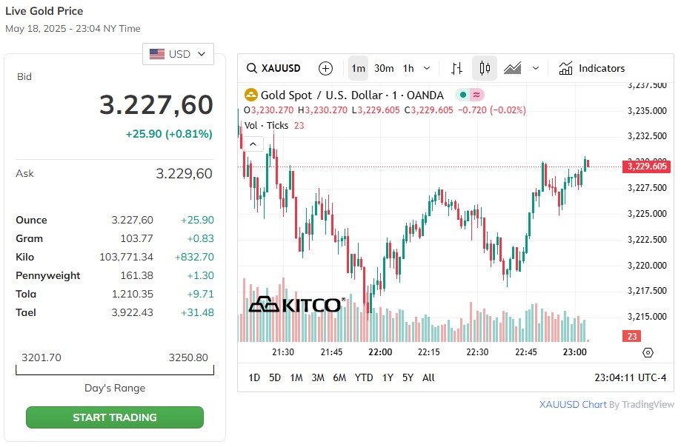The width and height of the screenshot is (681, 447).
Task: Select the Bars chart style icon
Action: [456, 69]
